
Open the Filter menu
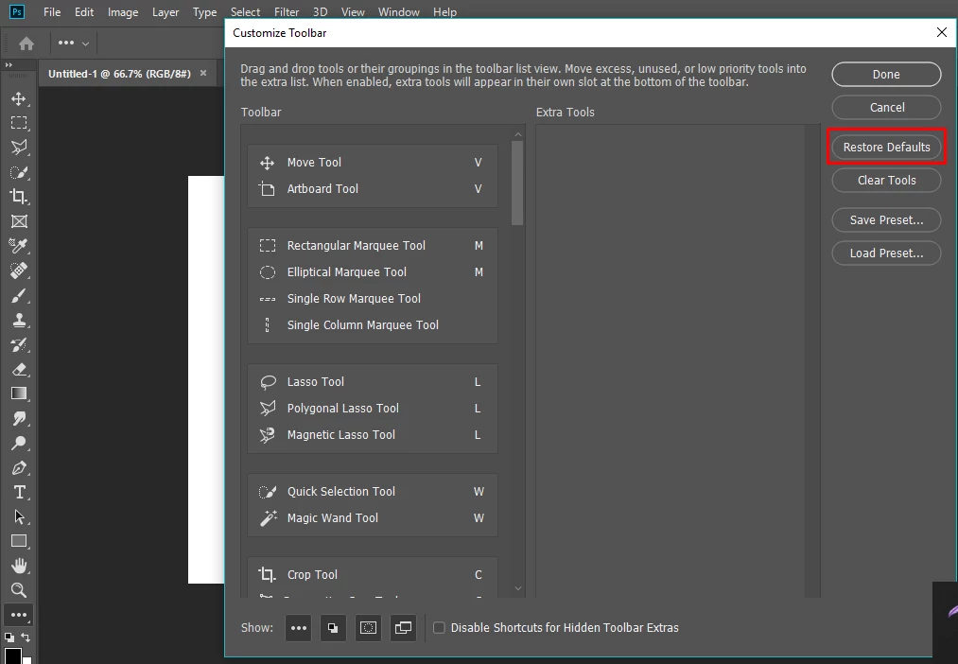(x=287, y=11)
